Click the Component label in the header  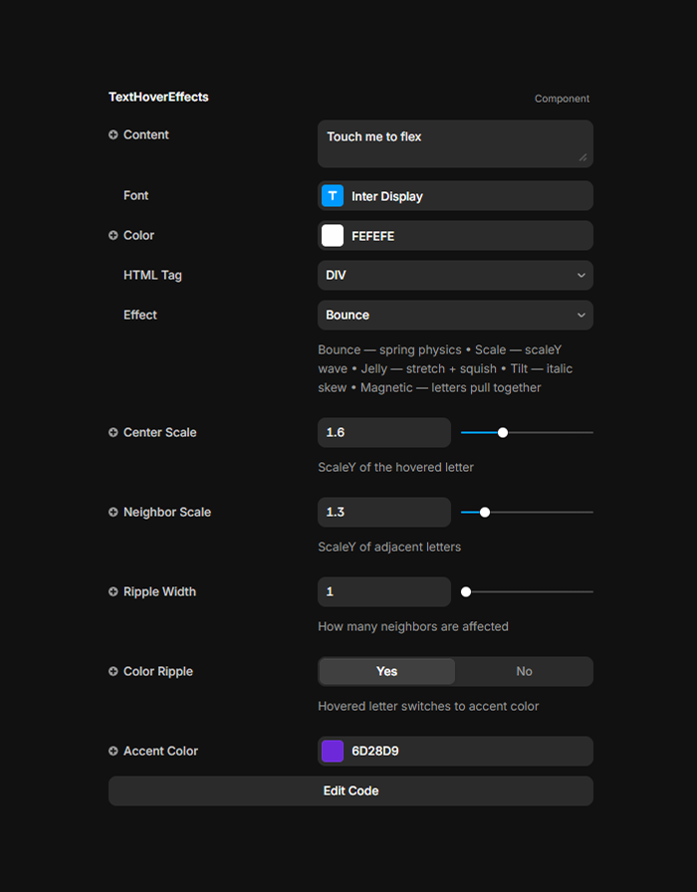562,99
